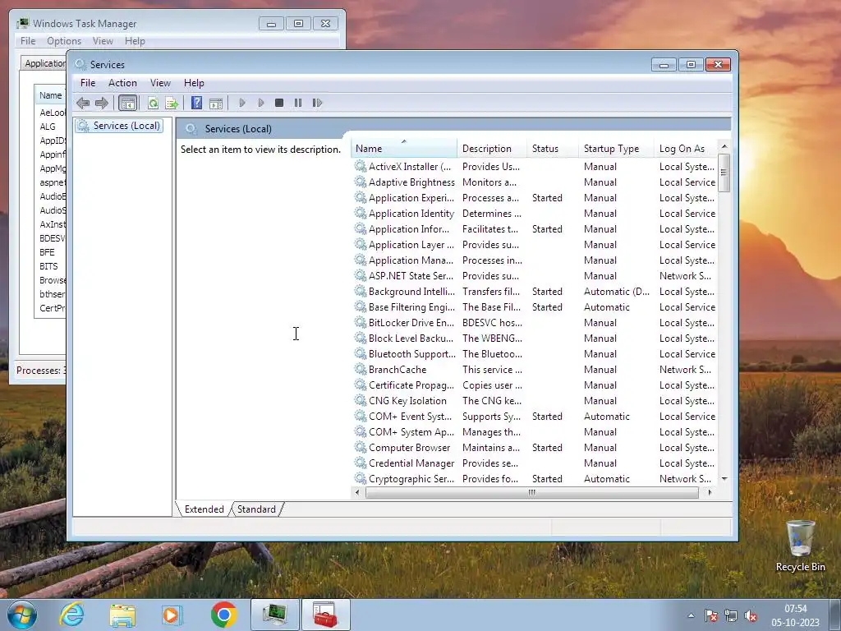
Task: Click the Services toolbox taskbar button
Action: (x=325, y=615)
